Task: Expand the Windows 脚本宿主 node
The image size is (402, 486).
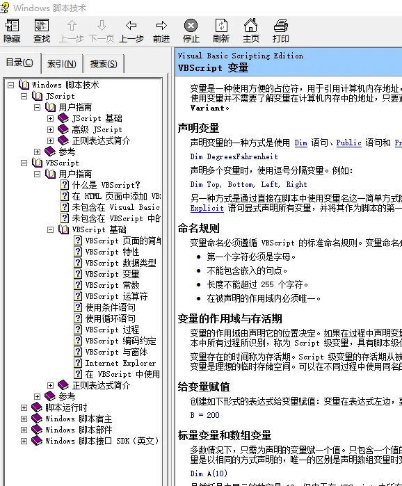Action: point(24,419)
